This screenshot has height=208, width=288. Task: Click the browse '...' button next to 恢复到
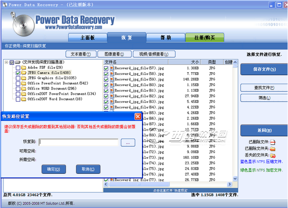pos(128,143)
